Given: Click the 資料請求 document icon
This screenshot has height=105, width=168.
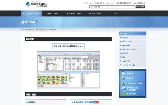Looking at the screenshot, I should pos(124,73).
